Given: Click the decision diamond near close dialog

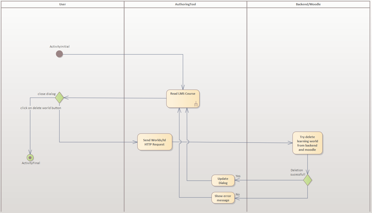Looking at the screenshot, I should tap(60, 98).
